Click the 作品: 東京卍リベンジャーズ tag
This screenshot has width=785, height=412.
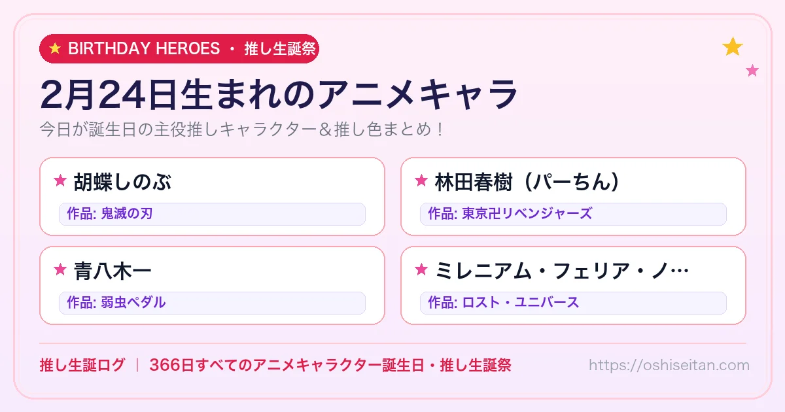(573, 214)
